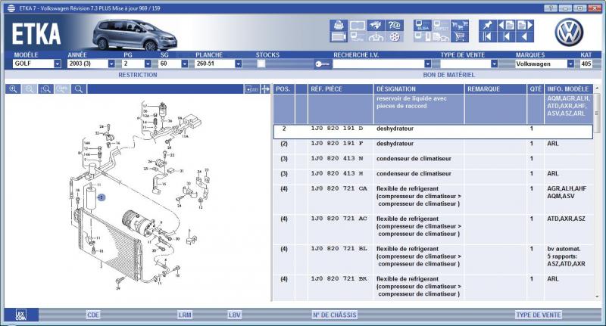Image resolution: width=606 pixels, height=326 pixels.
Task: Select part 1J0 820 721 BL
Action: click(x=339, y=249)
